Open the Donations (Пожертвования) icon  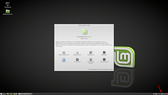pyautogui.click(x=104, y=60)
